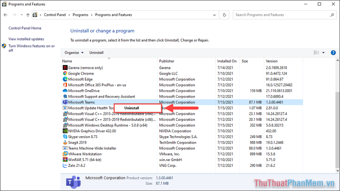Viewport: 340px width, 191px height.
Task: Select Microsoft Office 365 ProPlus - en-us
Action: [x=97, y=85]
